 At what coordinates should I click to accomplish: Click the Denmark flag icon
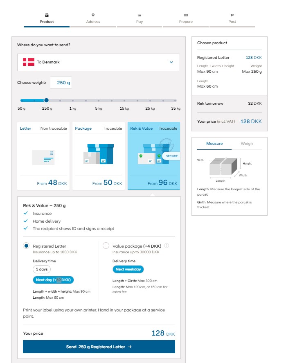pyautogui.click(x=29, y=62)
